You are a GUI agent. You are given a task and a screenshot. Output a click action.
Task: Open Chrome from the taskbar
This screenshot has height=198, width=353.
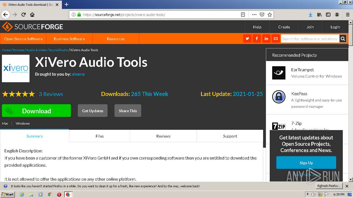50,194
